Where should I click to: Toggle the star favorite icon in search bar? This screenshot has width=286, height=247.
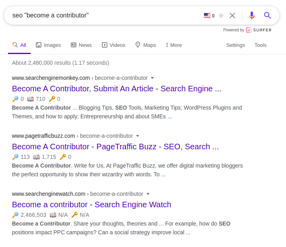point(221,15)
